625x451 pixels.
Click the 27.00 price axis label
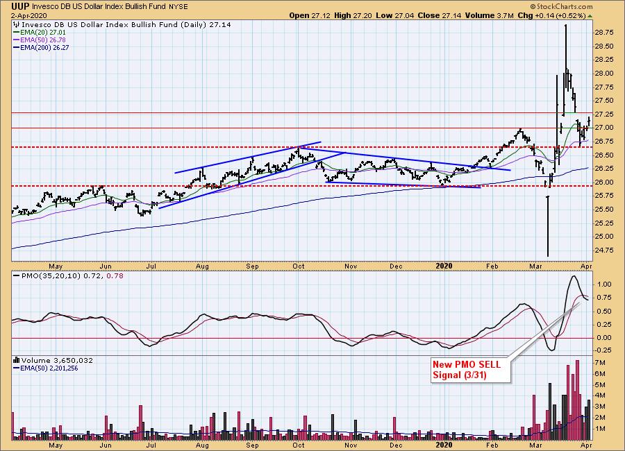click(x=604, y=128)
